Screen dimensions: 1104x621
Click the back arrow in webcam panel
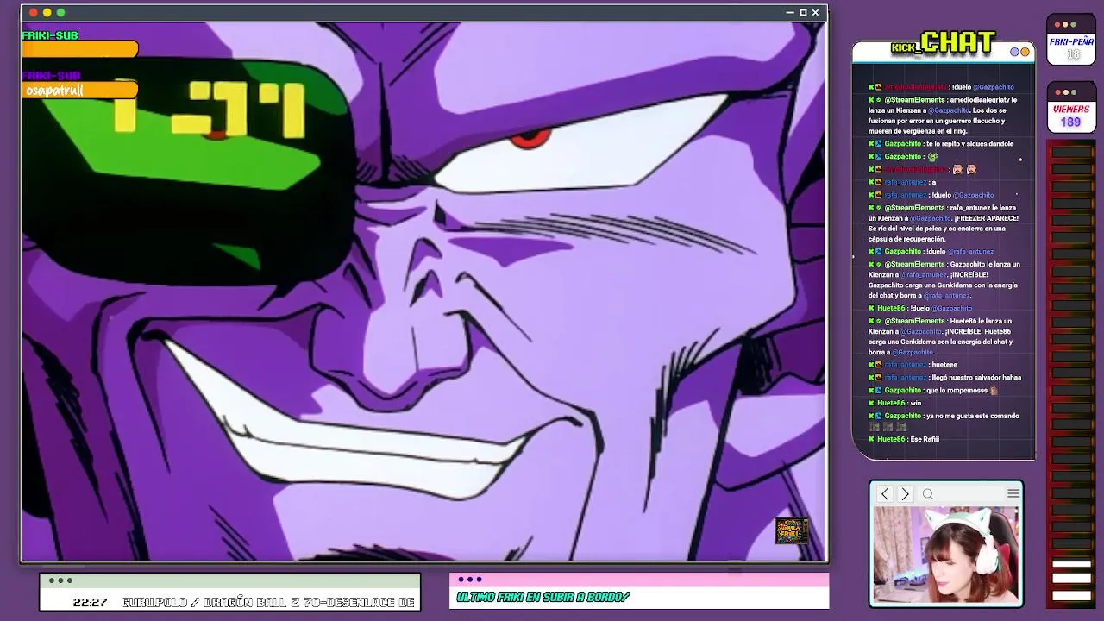click(x=885, y=493)
